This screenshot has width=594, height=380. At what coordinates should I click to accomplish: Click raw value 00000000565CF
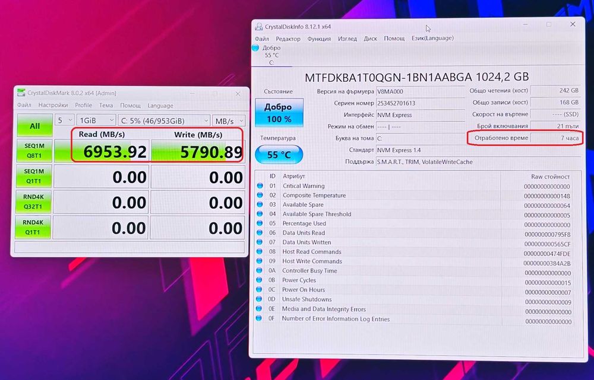coord(548,244)
